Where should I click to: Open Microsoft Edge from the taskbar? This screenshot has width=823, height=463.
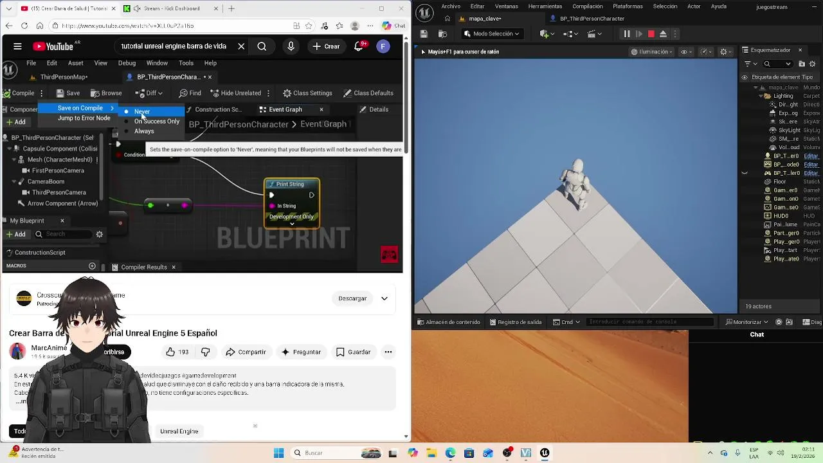450,453
